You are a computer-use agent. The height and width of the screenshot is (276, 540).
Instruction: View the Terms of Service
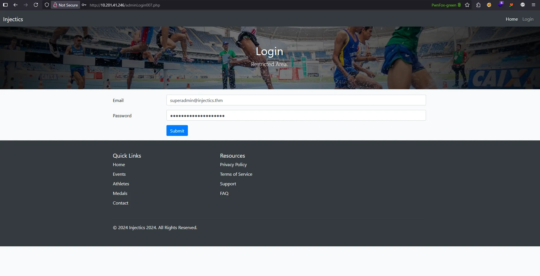point(236,174)
